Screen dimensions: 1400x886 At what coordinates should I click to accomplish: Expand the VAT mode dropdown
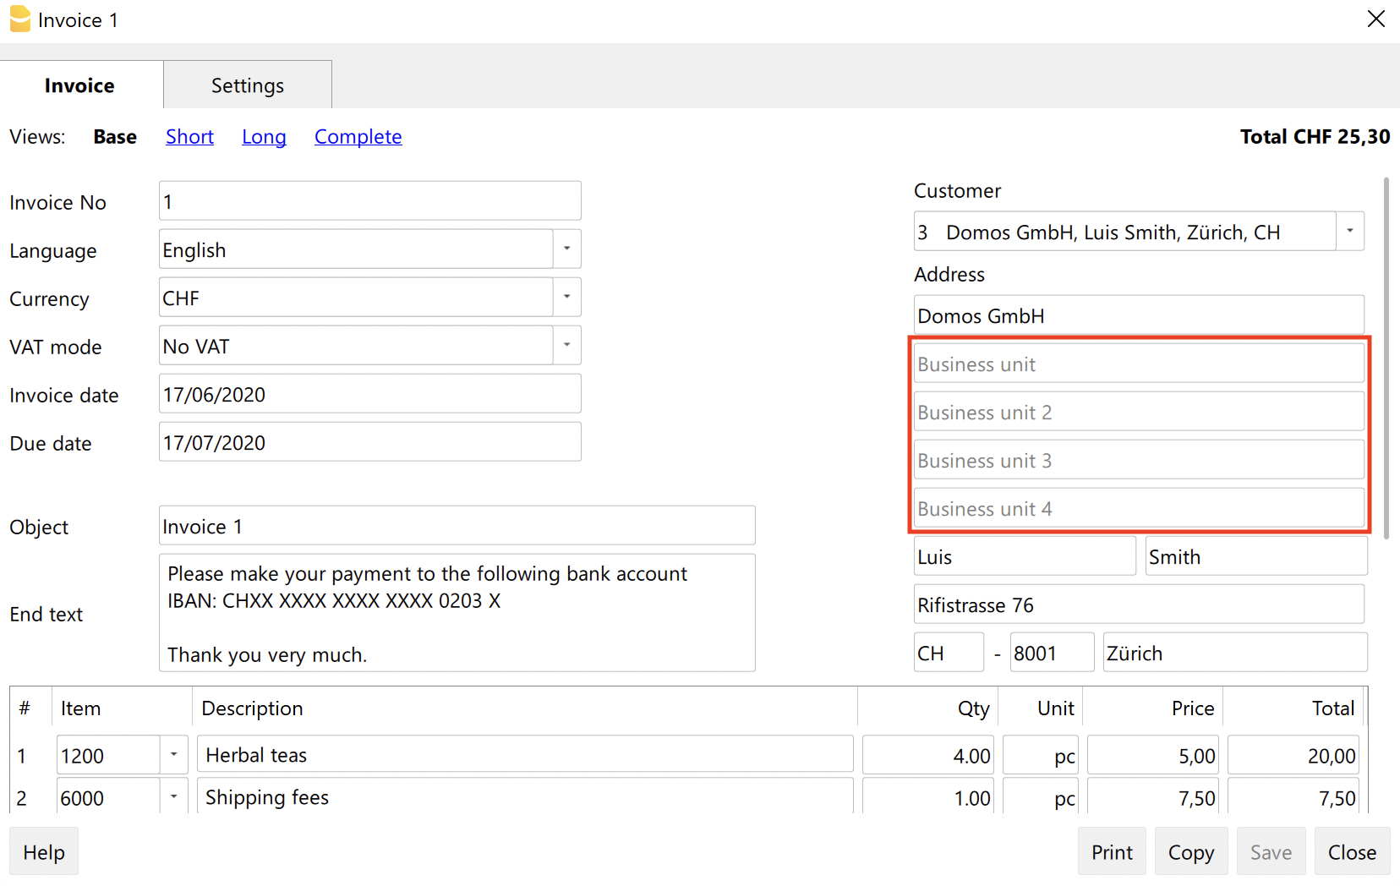pos(566,346)
